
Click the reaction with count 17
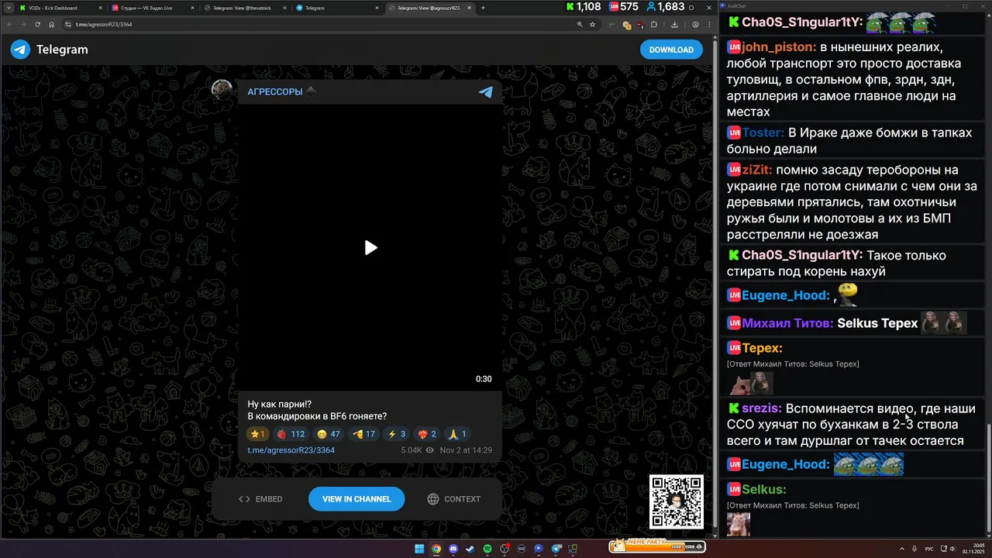point(363,434)
